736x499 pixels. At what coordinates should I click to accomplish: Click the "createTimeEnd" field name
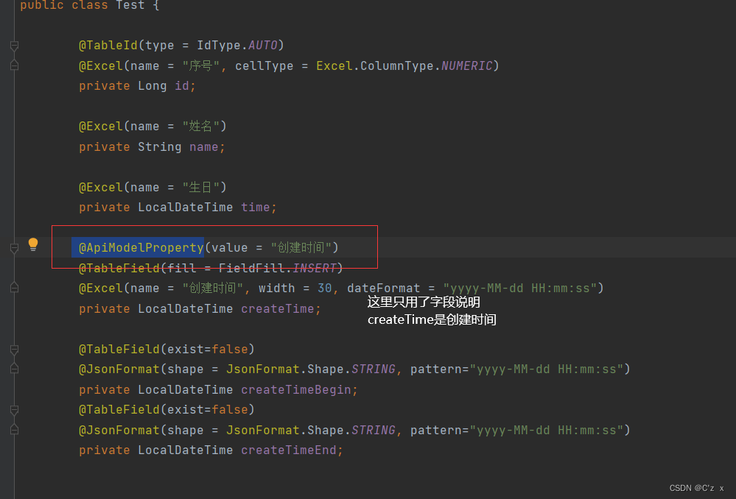click(x=289, y=450)
